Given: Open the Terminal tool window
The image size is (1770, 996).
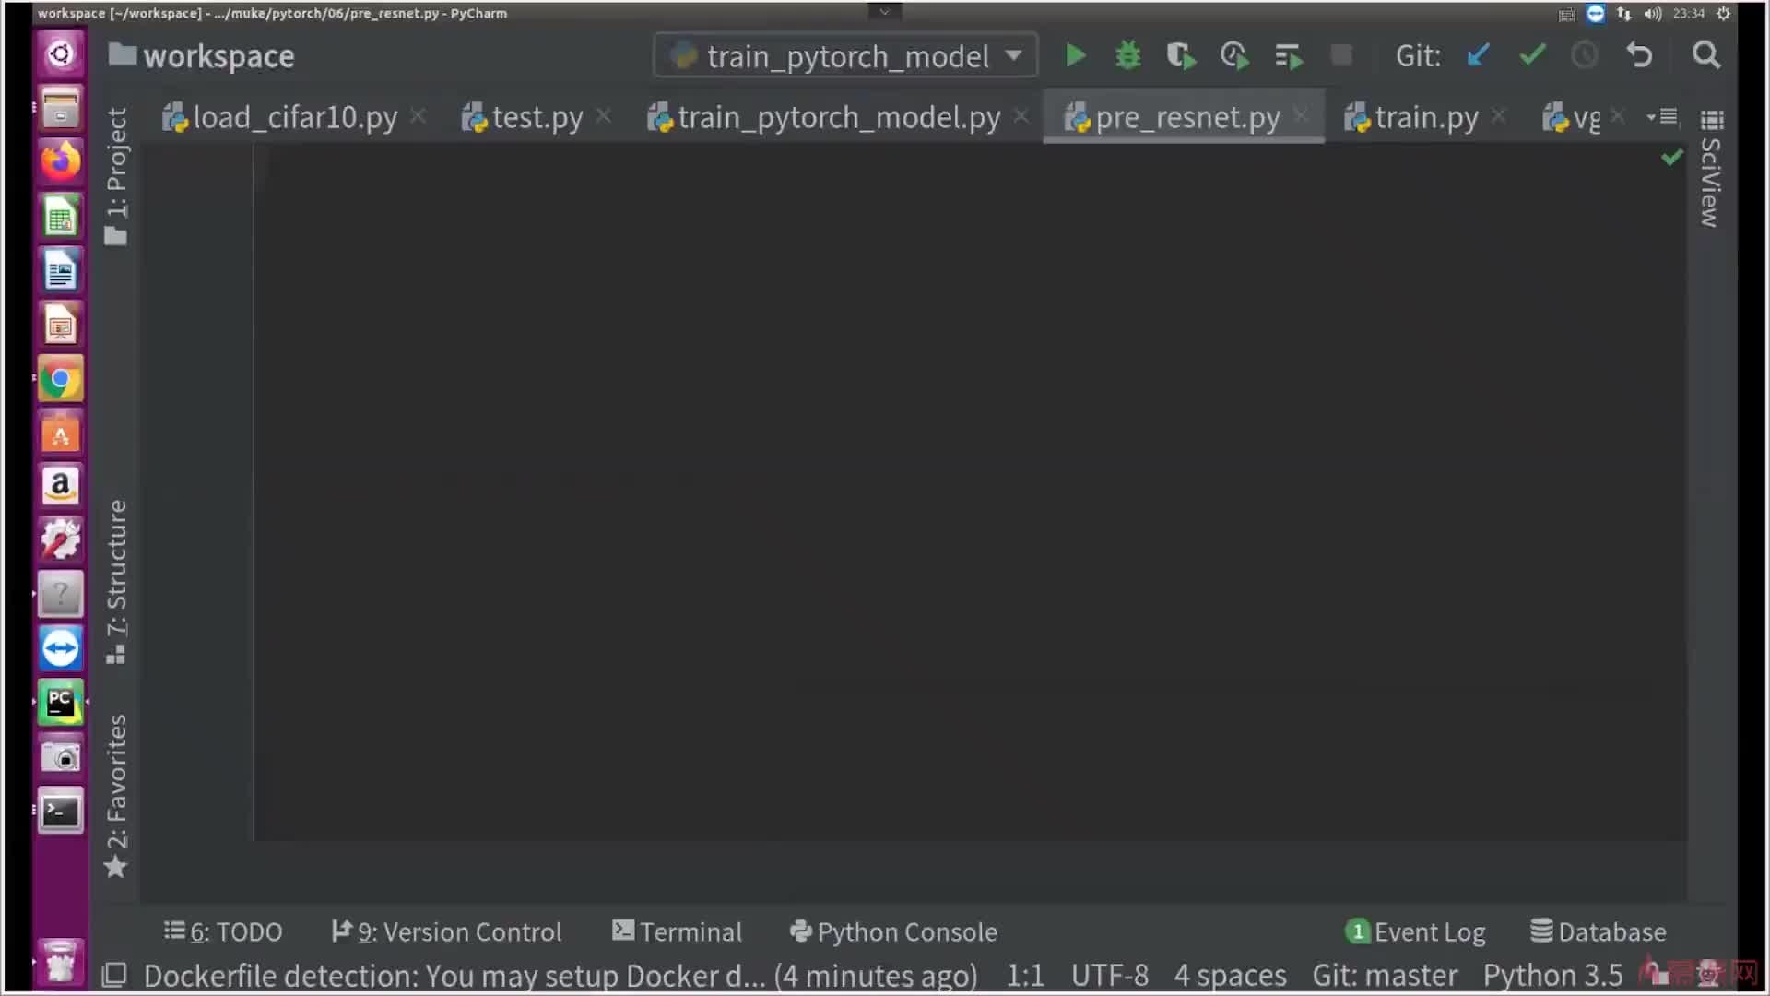Looking at the screenshot, I should pyautogui.click(x=677, y=932).
